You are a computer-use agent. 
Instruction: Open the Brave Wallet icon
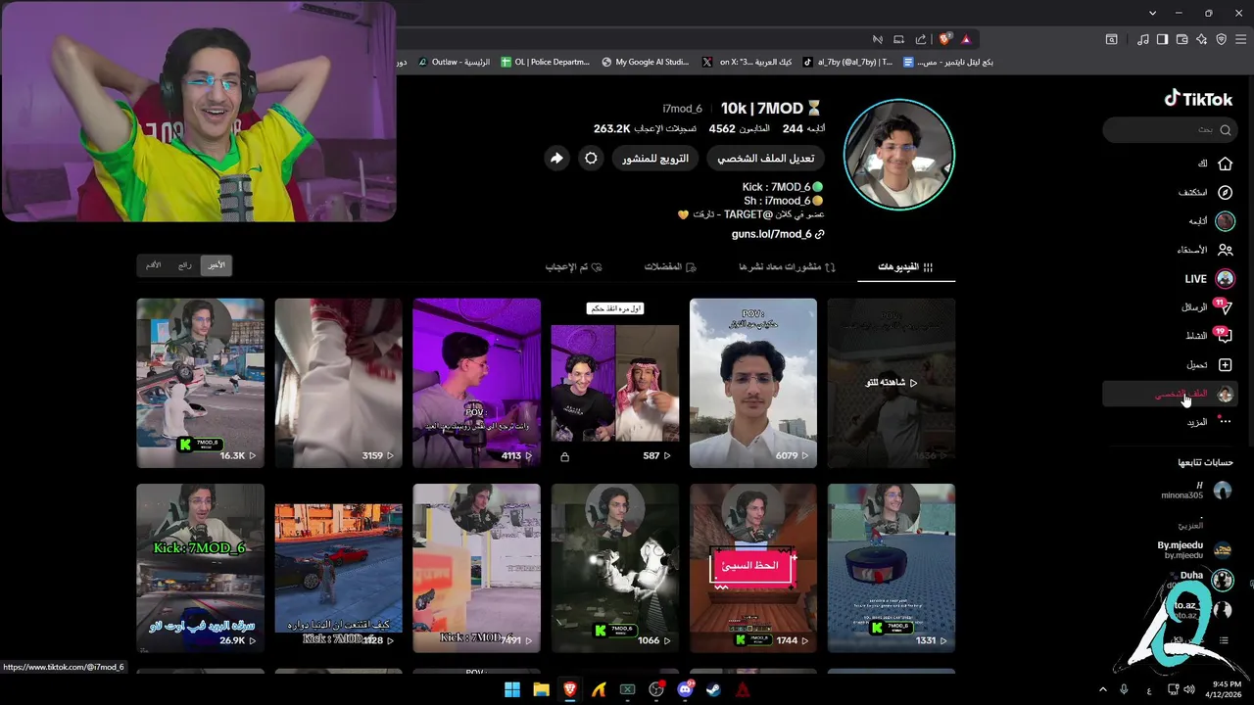[1182, 39]
